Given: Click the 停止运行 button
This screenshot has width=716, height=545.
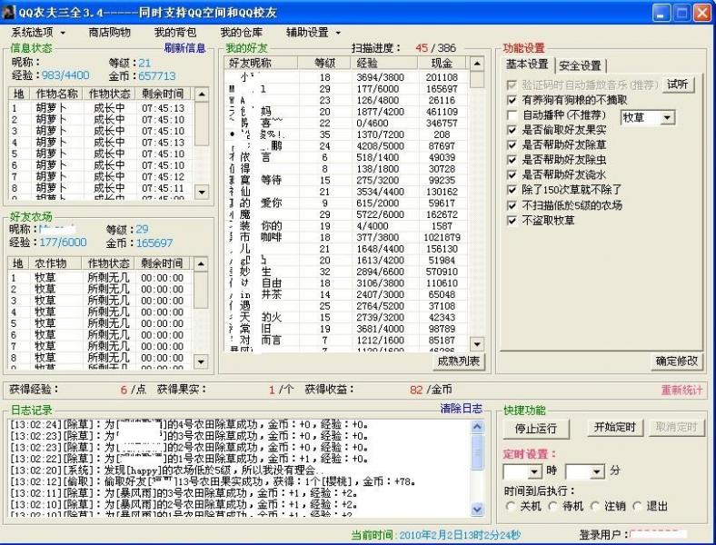Looking at the screenshot, I should pyautogui.click(x=535, y=428).
